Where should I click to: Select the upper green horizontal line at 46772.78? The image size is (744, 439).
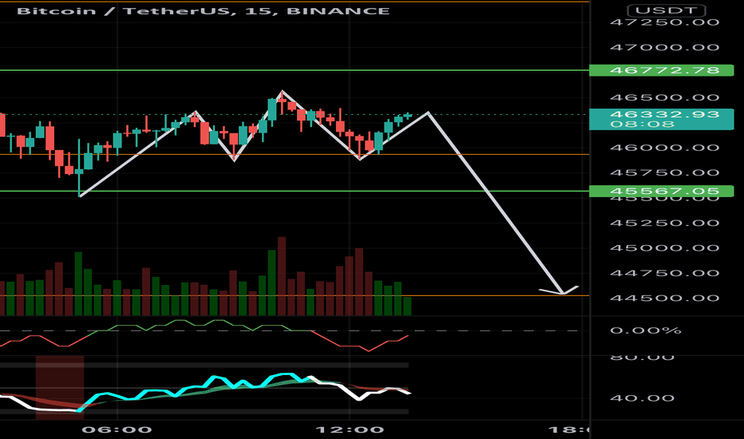(295, 70)
